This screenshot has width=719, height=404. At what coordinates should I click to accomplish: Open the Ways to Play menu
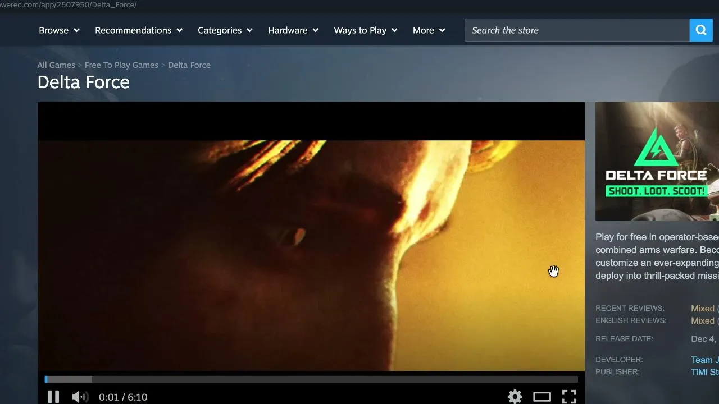(x=366, y=30)
